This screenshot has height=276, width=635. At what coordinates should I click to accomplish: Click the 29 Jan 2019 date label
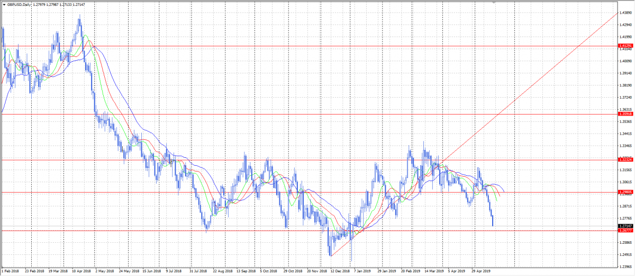(x=386, y=272)
